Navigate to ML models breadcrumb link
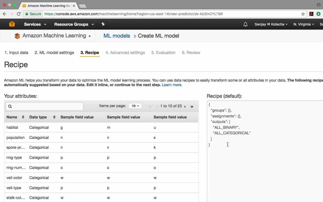 tap(117, 36)
